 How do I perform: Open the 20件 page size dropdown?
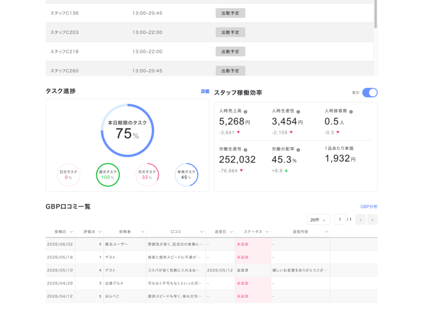[x=318, y=220]
